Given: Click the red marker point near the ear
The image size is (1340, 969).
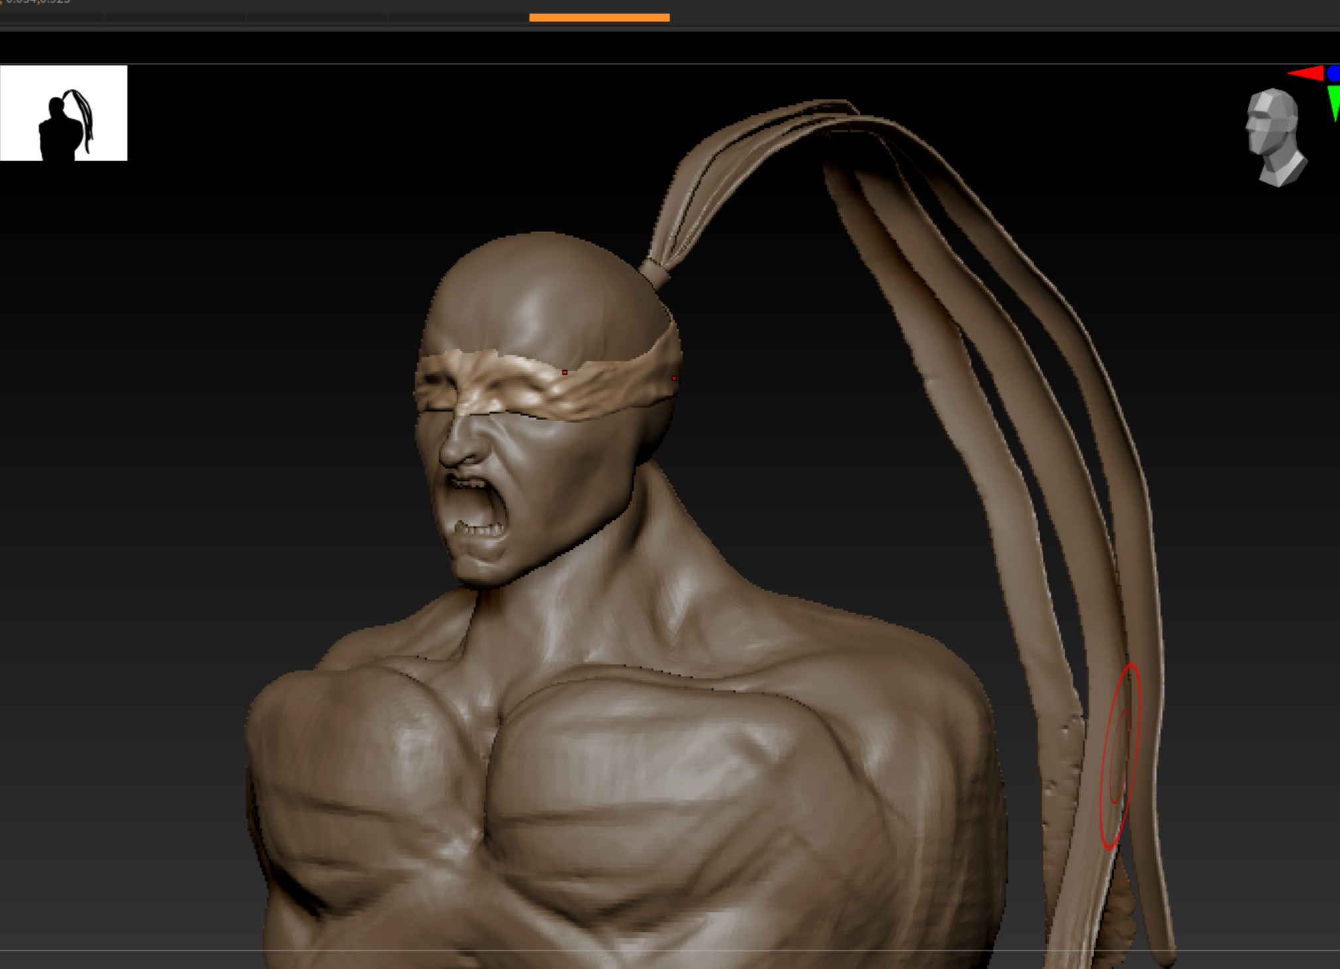Looking at the screenshot, I should pos(674,378).
